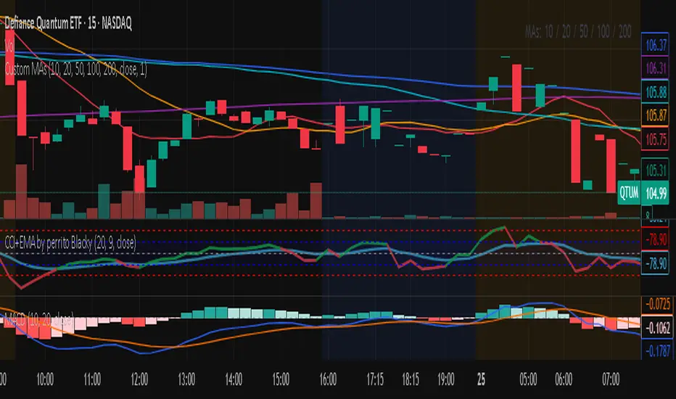
Task: Click the 13:00 time axis label
Action: coord(186,379)
